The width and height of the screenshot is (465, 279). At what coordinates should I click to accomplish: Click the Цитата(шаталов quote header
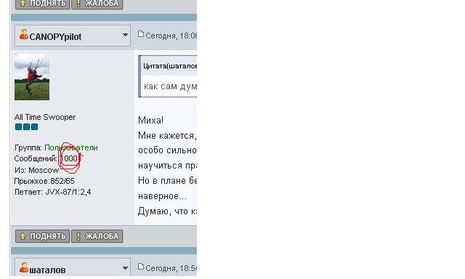click(x=169, y=66)
